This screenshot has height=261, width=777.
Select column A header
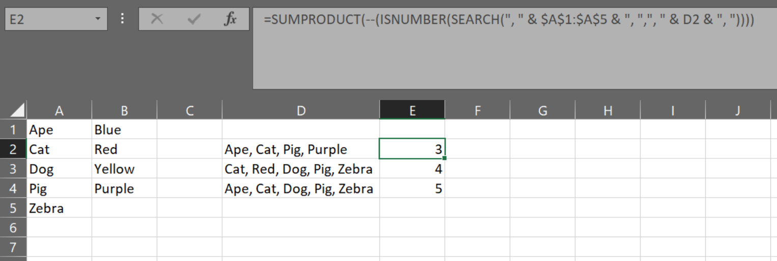[59, 110]
